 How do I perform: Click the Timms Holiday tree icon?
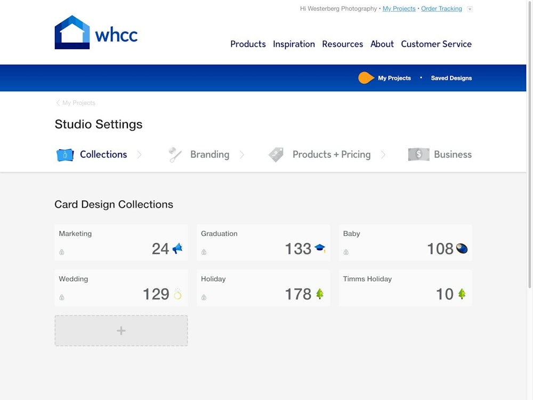(462, 294)
